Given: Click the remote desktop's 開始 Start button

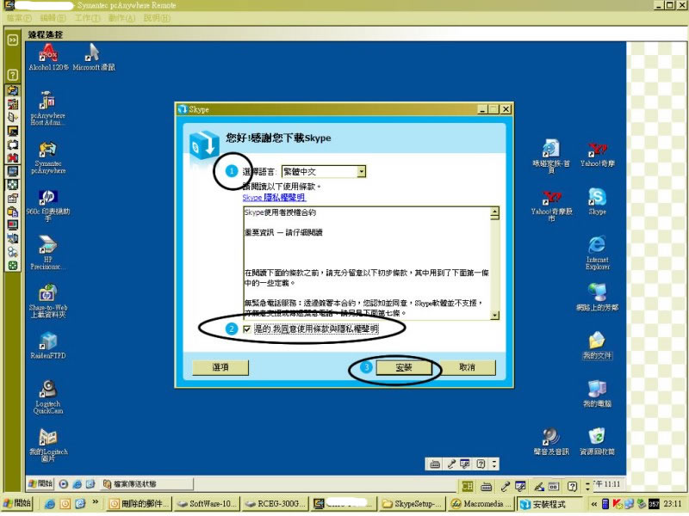Looking at the screenshot, I should pos(40,483).
